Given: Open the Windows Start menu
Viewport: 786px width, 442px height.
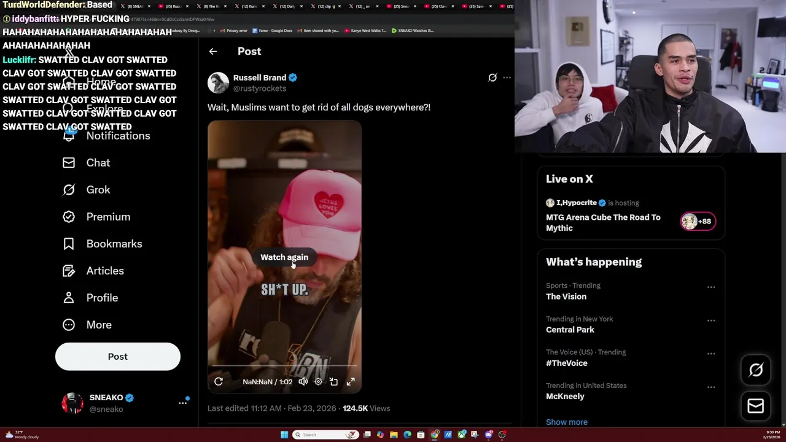Looking at the screenshot, I should (284, 435).
